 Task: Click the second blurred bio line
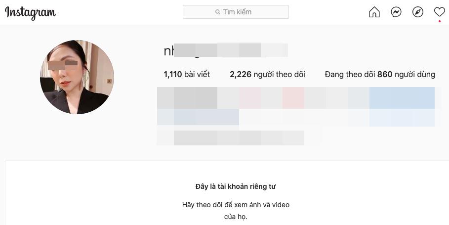point(296,118)
